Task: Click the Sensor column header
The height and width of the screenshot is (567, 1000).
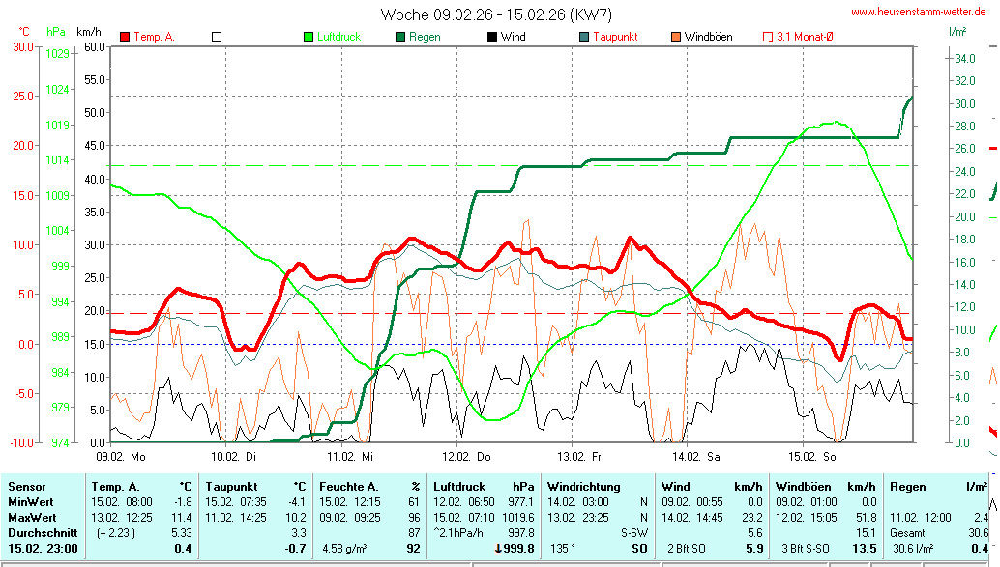Action: click(28, 487)
